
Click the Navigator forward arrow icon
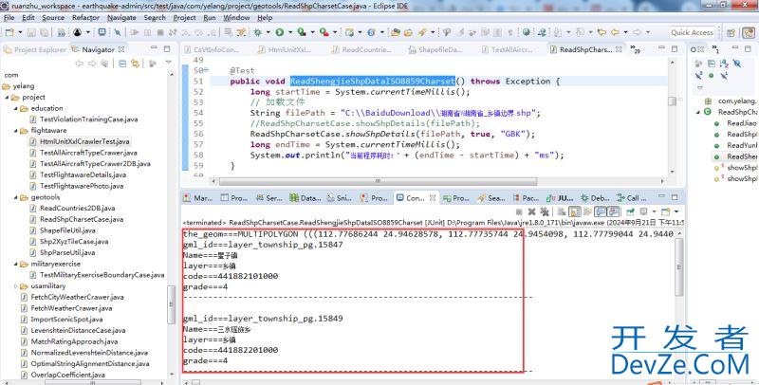coord(92,64)
